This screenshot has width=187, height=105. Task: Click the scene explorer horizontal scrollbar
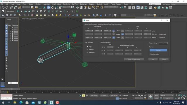click(13, 83)
